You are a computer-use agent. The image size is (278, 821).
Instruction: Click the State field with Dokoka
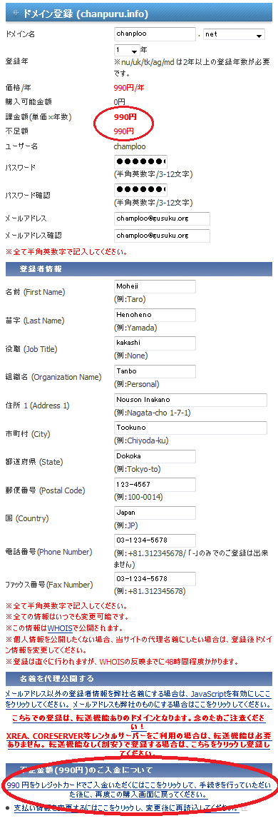point(155,456)
